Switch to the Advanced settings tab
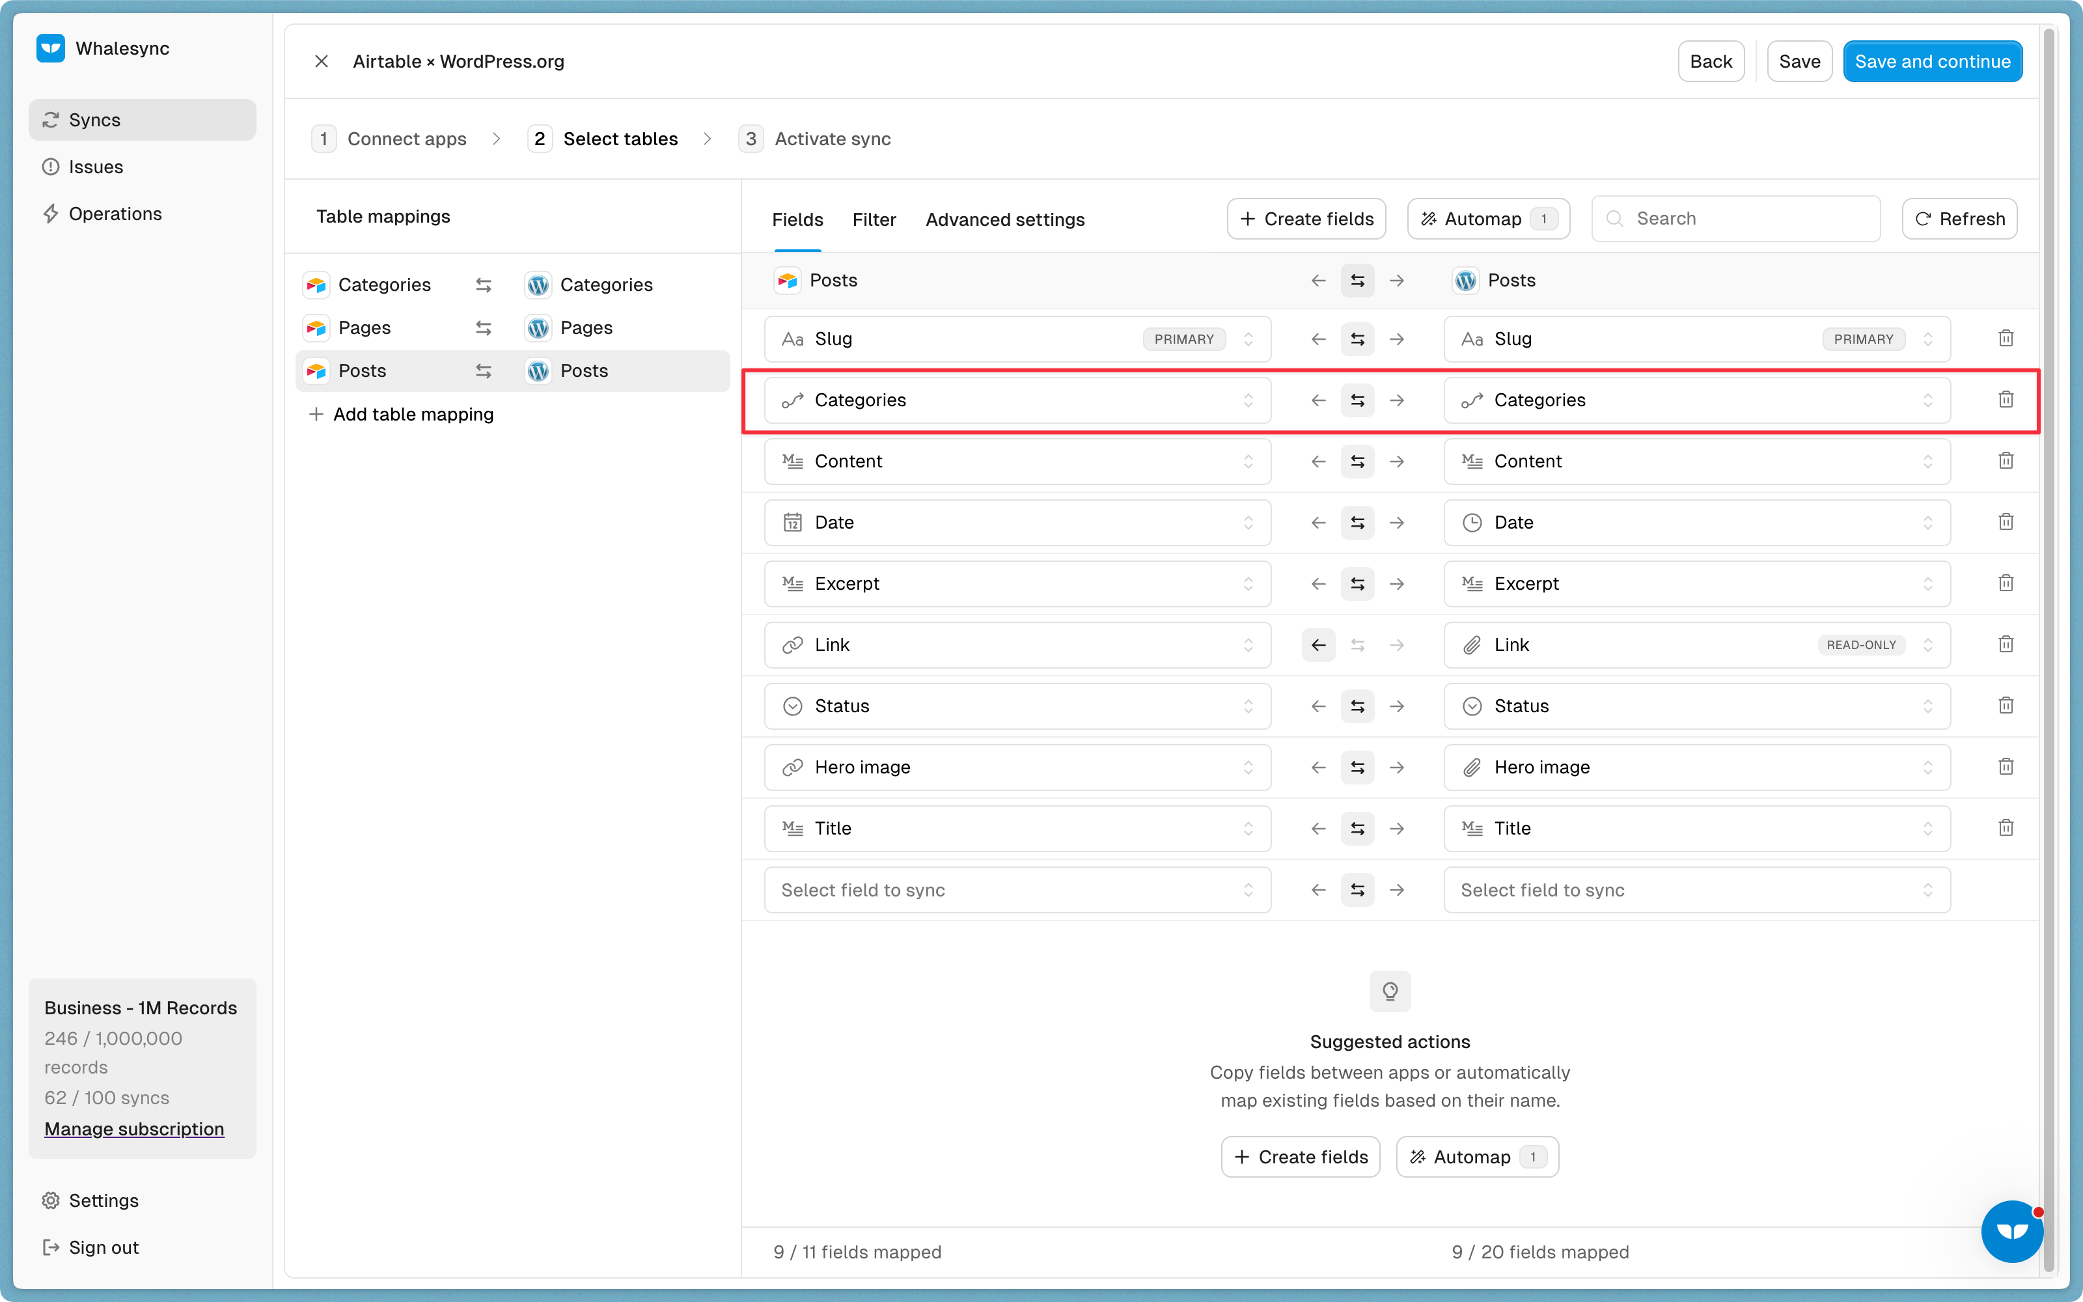This screenshot has width=2083, height=1302. point(1004,219)
